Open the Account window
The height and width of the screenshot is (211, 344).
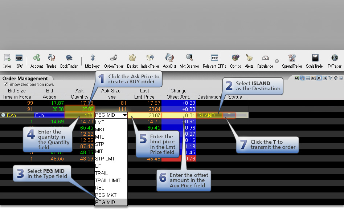pos(37,61)
